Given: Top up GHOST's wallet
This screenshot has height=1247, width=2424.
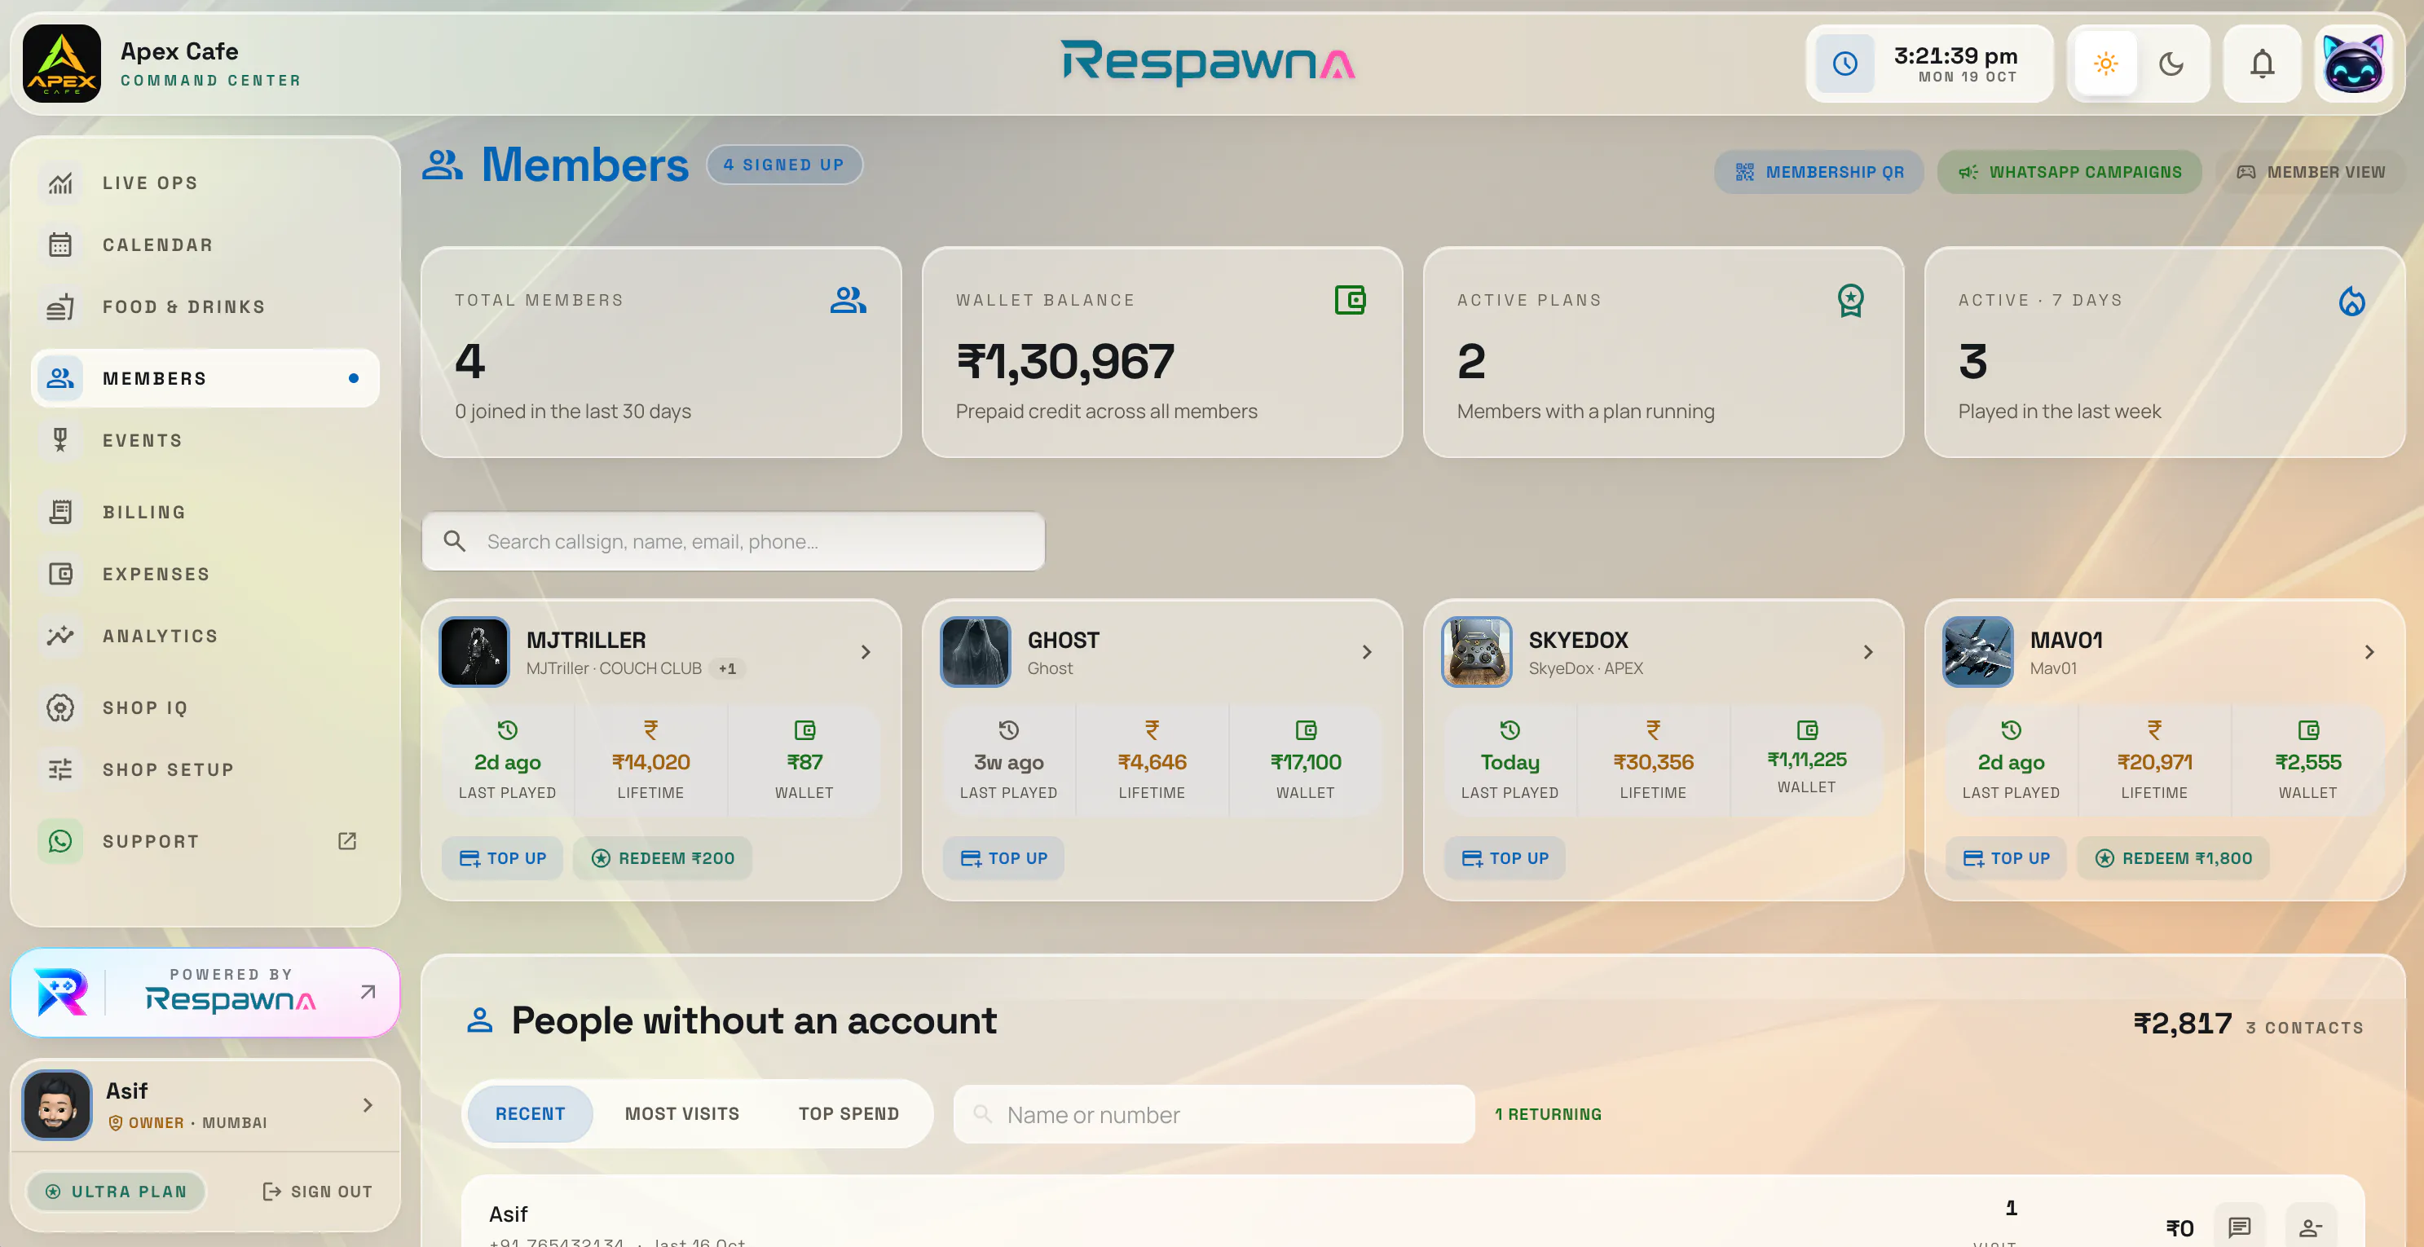Looking at the screenshot, I should click(x=1003, y=858).
